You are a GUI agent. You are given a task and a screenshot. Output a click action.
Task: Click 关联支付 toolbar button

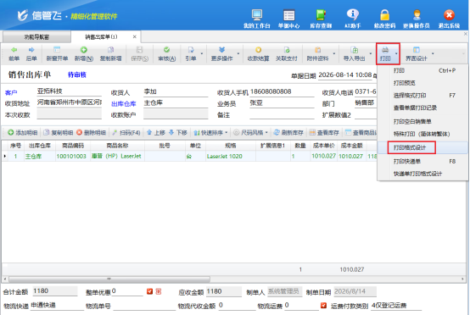click(x=286, y=54)
